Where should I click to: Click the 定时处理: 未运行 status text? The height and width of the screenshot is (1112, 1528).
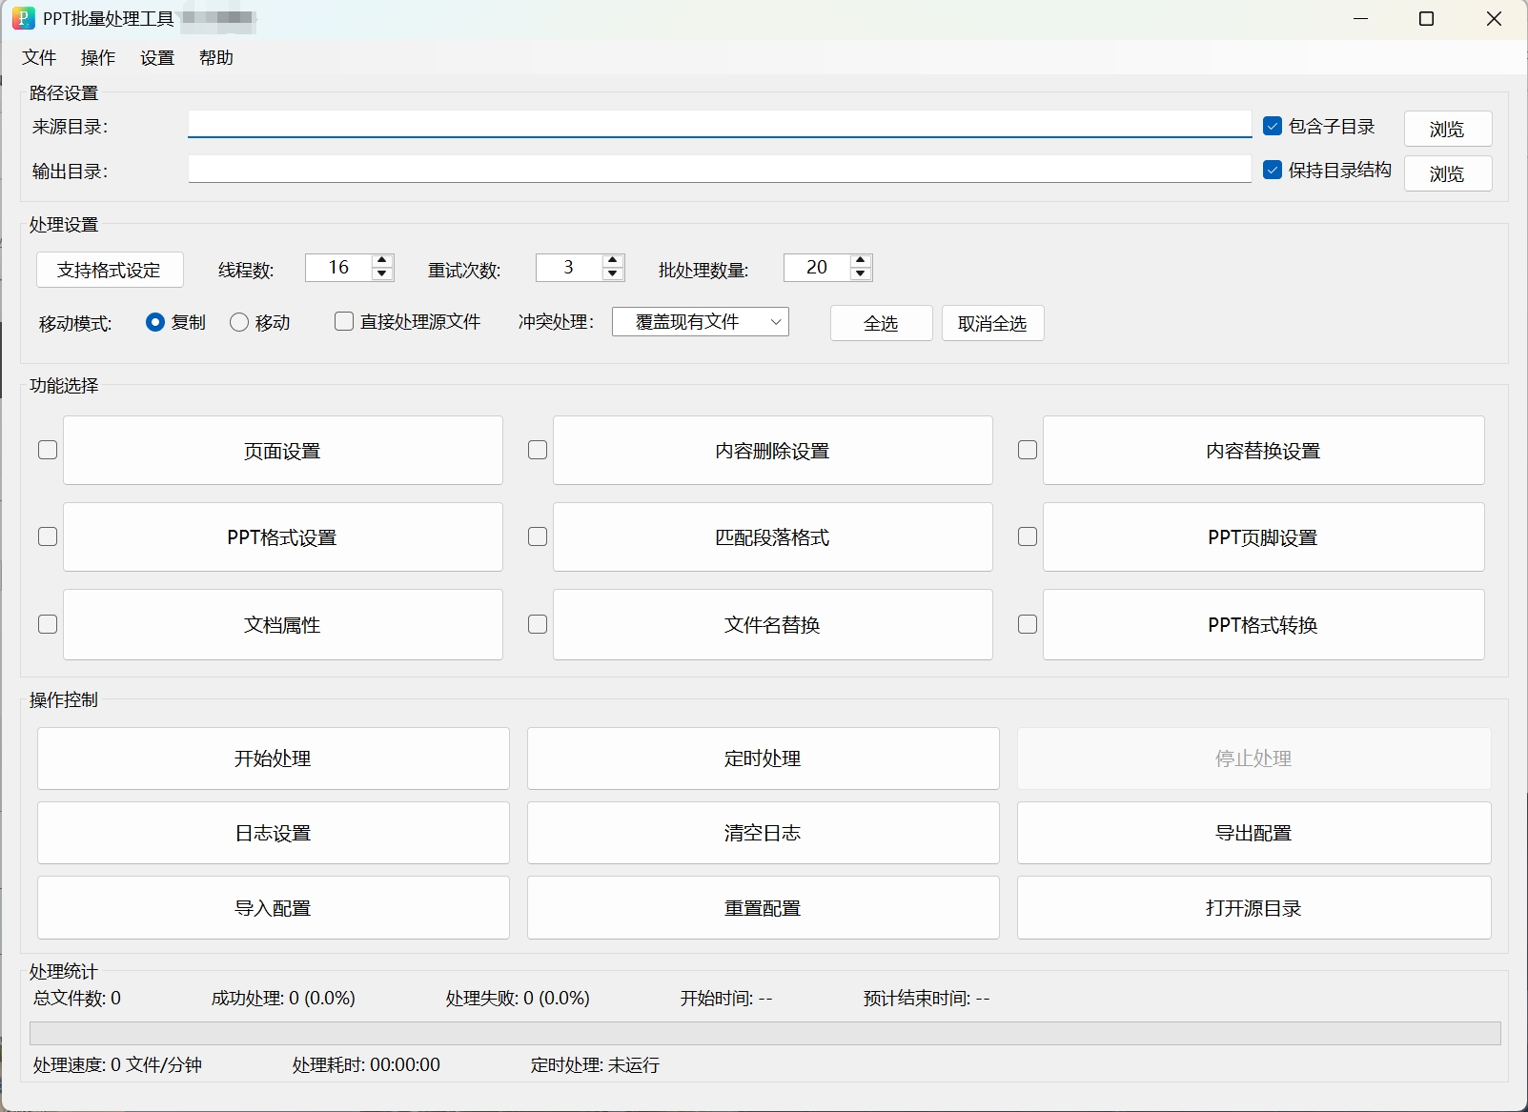point(595,1065)
